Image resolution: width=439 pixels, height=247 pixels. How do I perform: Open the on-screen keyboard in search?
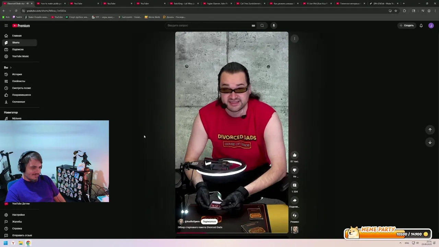[253, 25]
